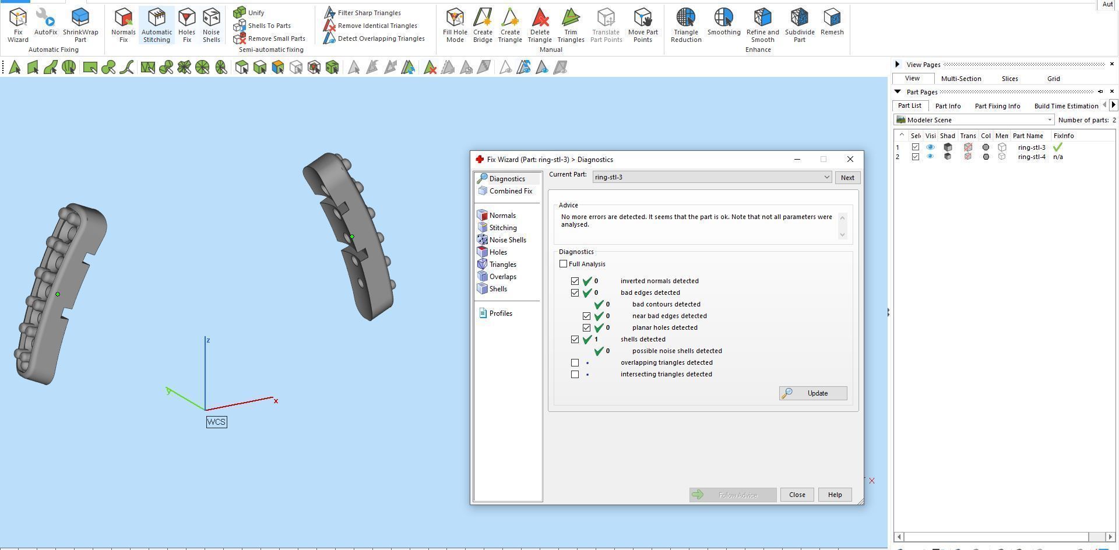Open Triangles page in Fix Wizard sidebar

click(497, 265)
